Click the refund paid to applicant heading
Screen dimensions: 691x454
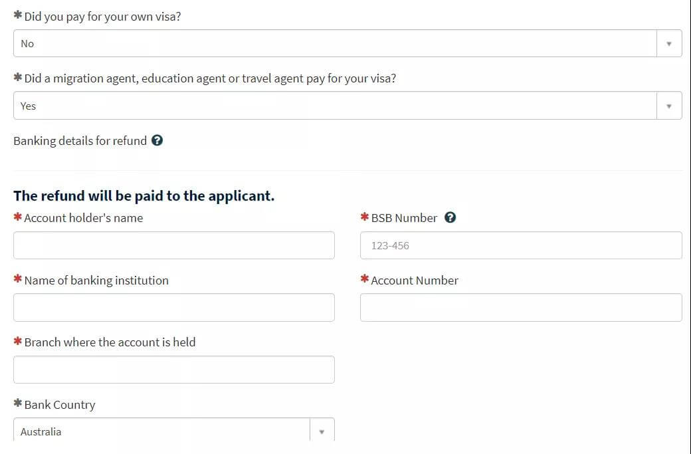tap(144, 195)
